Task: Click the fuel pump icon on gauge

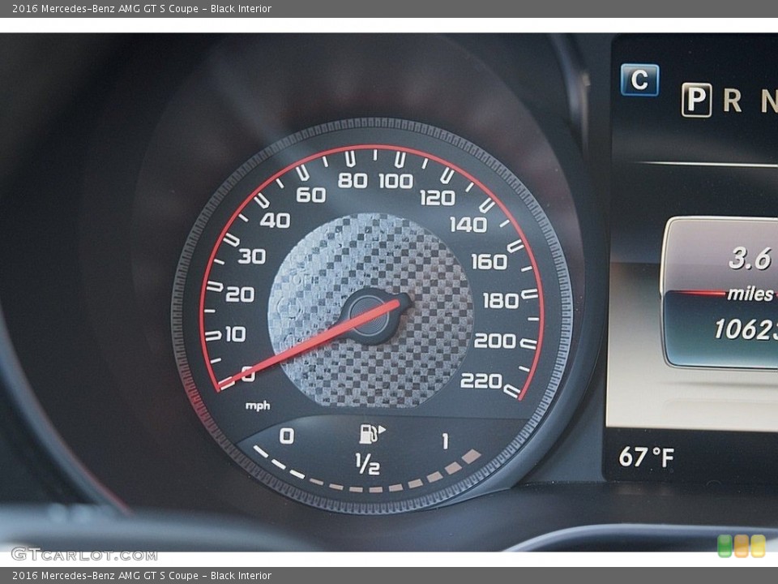Action: (x=372, y=433)
